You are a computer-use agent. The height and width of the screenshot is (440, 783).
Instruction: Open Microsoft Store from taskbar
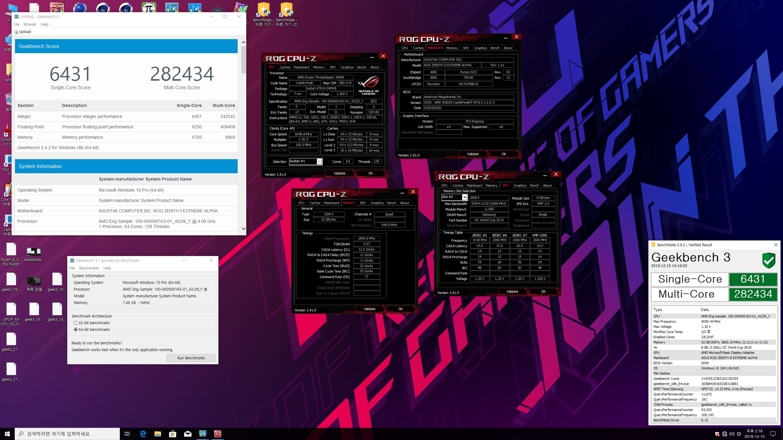pos(173,434)
